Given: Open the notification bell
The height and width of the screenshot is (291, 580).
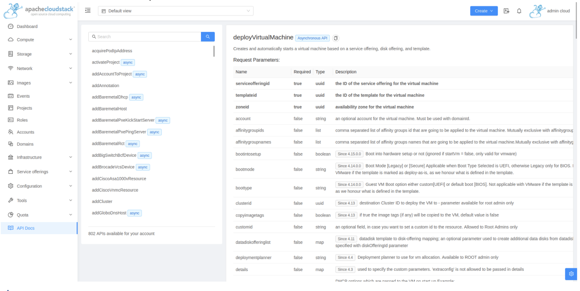Looking at the screenshot, I should coord(519,11).
